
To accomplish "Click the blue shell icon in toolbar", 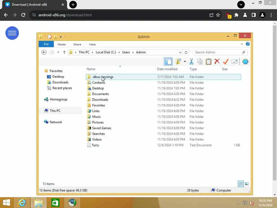I will tap(245, 61).
